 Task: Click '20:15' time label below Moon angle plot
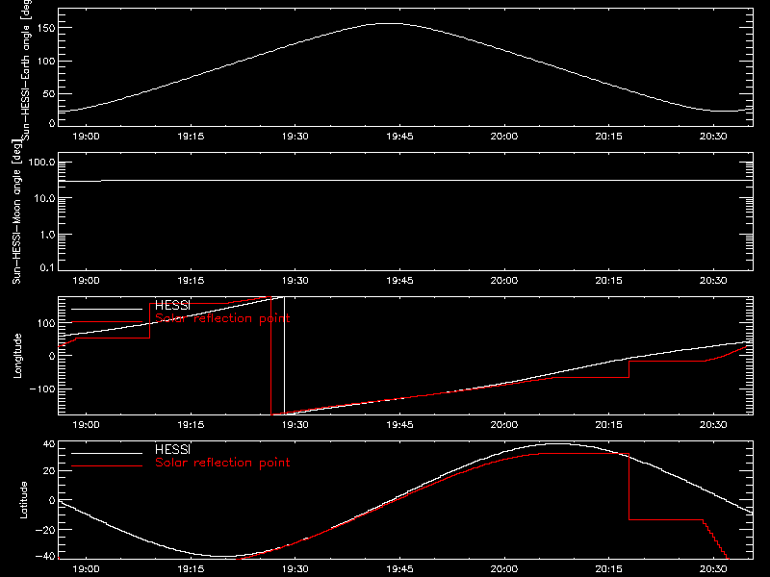[x=608, y=281]
